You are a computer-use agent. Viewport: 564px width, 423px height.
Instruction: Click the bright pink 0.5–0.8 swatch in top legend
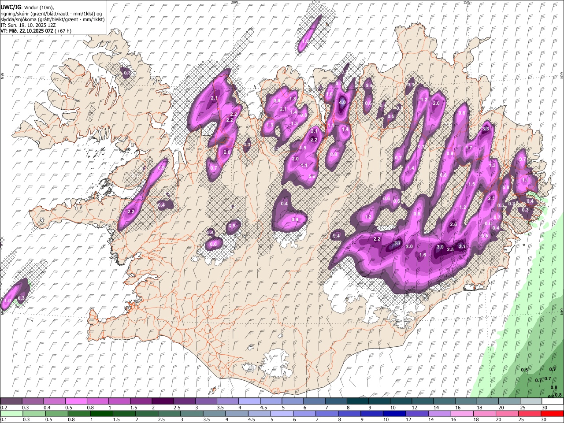(76, 401)
